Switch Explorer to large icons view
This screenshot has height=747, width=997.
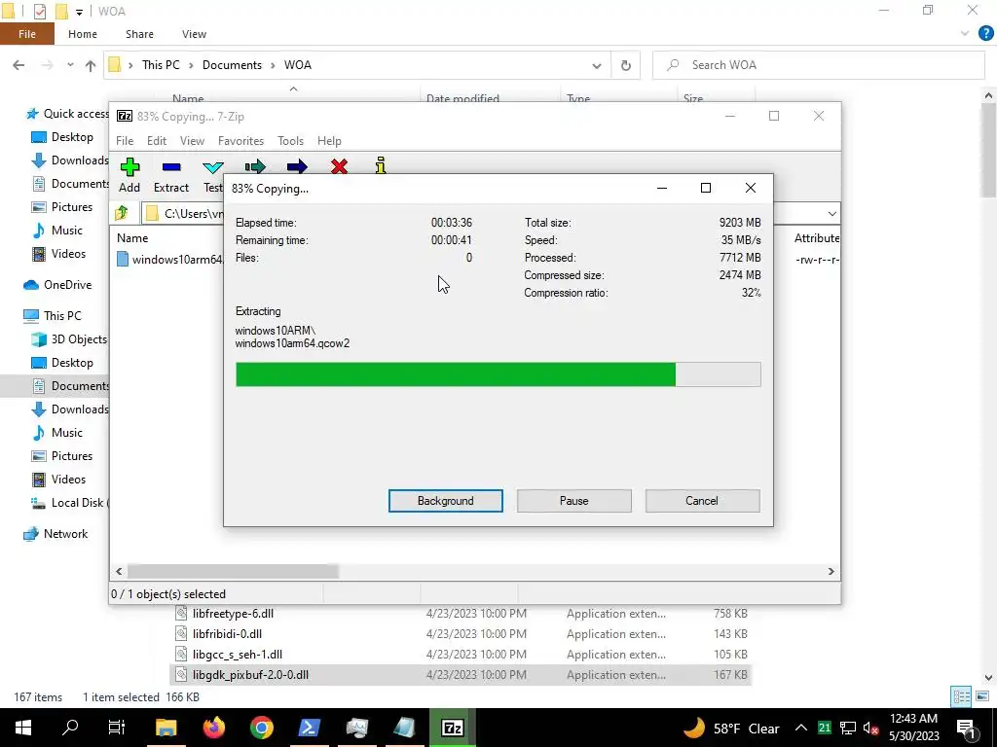click(982, 696)
